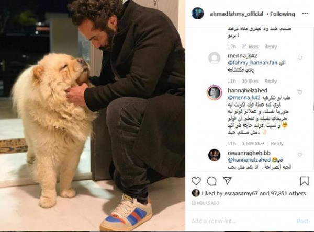Viewport: 314px width, 232px height.
Task: Reply to hannahelzahed's comment
Action: point(277,144)
